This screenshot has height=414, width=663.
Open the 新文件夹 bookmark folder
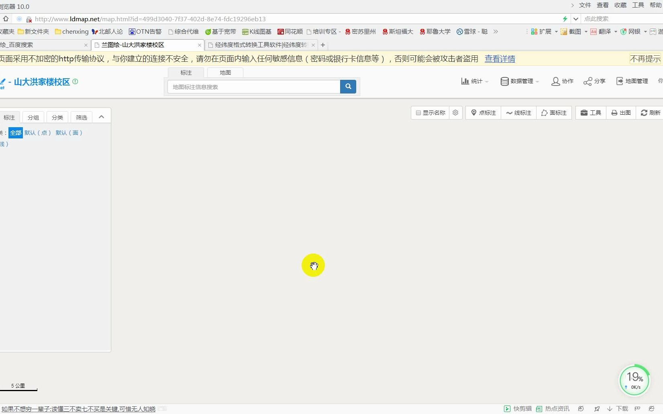coord(33,32)
